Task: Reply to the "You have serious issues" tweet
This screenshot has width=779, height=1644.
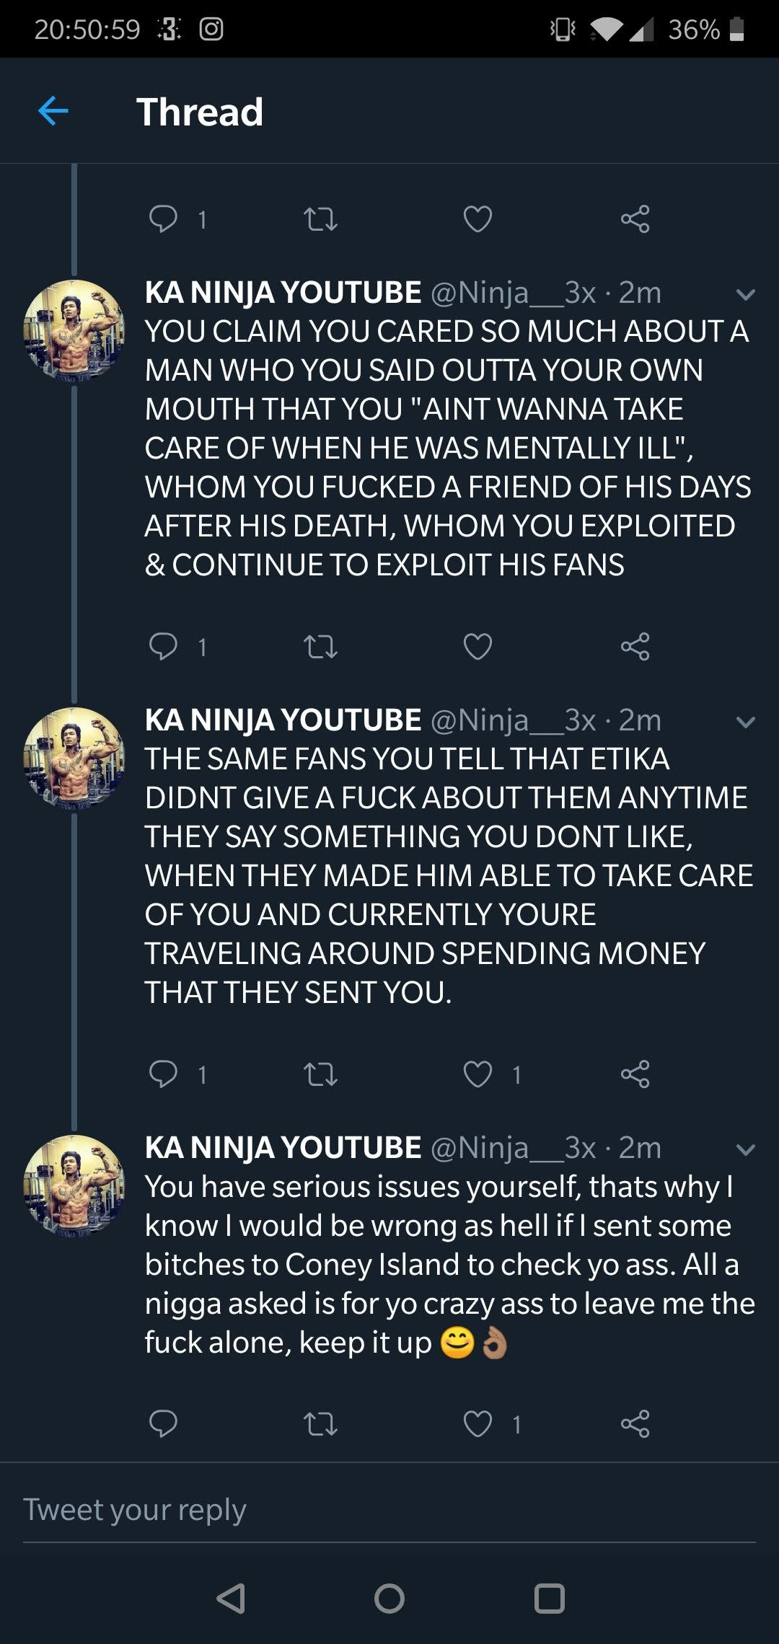Action: pyautogui.click(x=163, y=1424)
